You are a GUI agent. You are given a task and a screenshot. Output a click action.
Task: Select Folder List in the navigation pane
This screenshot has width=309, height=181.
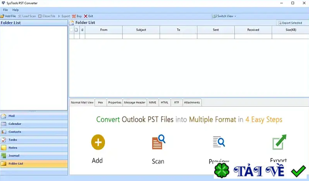(x=34, y=164)
